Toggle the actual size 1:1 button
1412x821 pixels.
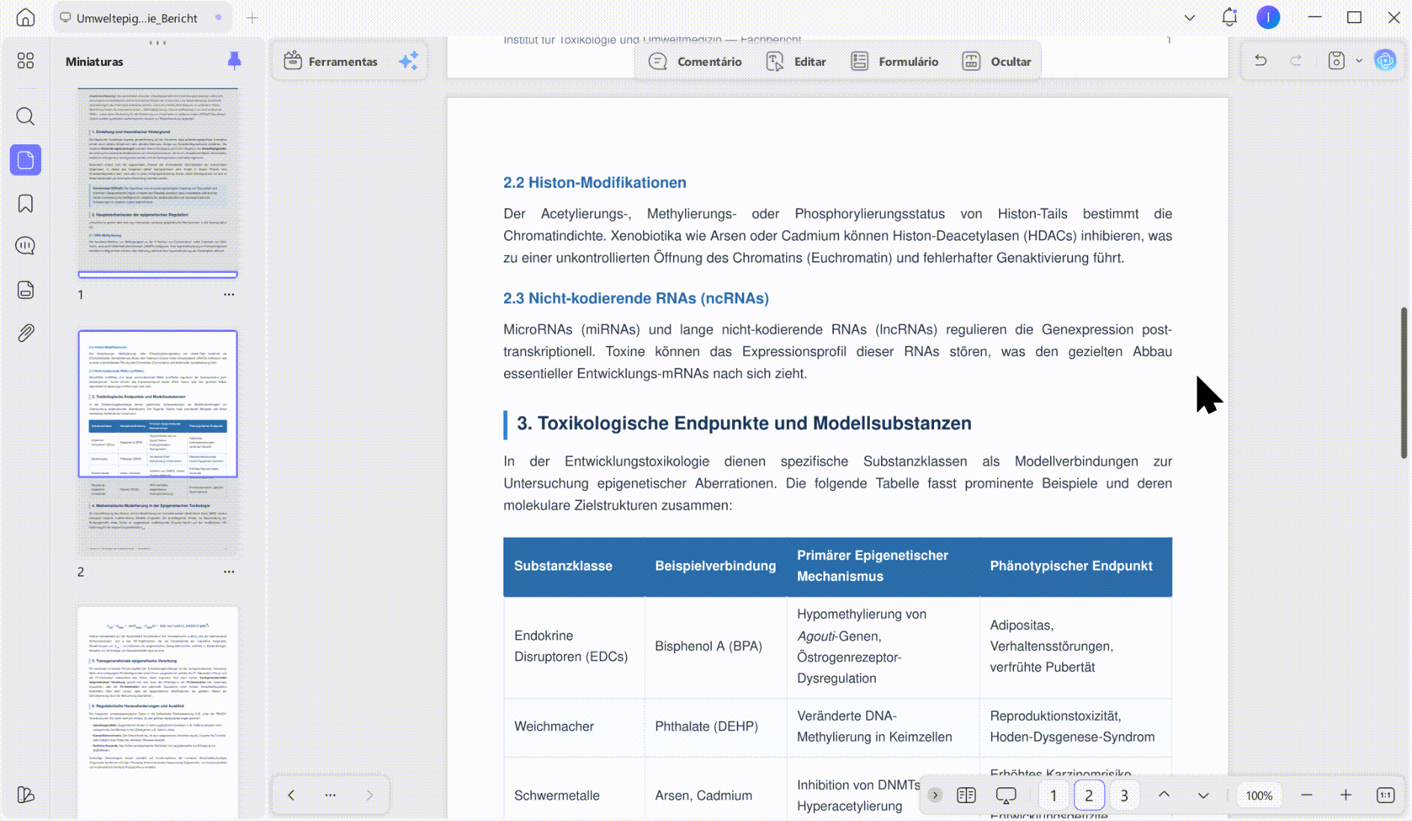point(1385,795)
